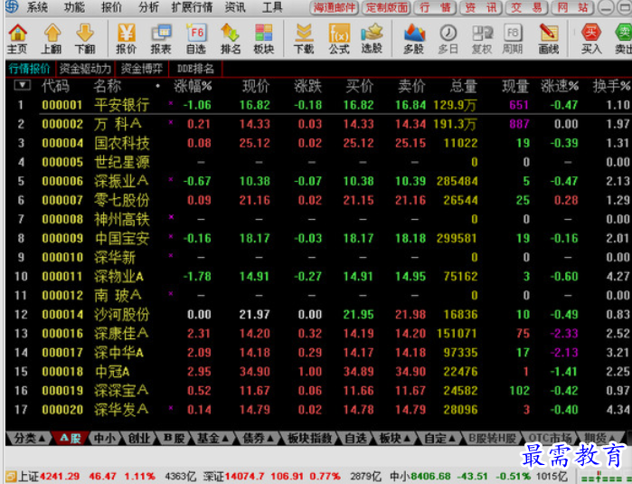The image size is (632, 484).
Task: Open the 排名 ranking icon
Action: [231, 39]
